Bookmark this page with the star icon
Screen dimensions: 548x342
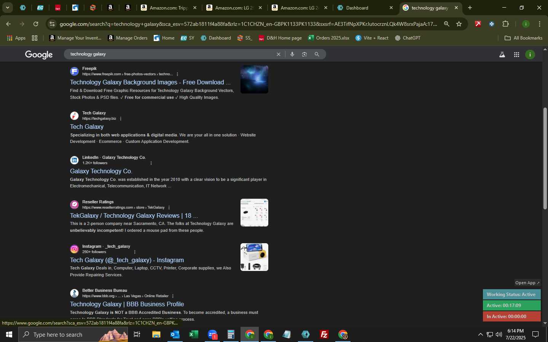(459, 24)
